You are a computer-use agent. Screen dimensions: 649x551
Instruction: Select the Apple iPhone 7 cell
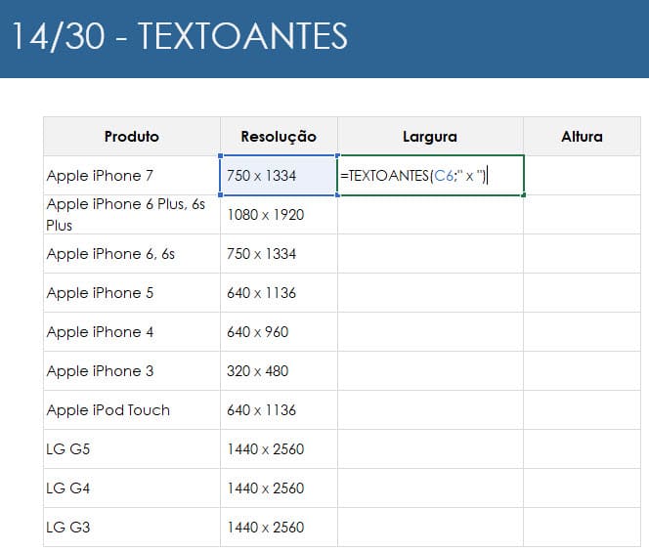(132, 176)
